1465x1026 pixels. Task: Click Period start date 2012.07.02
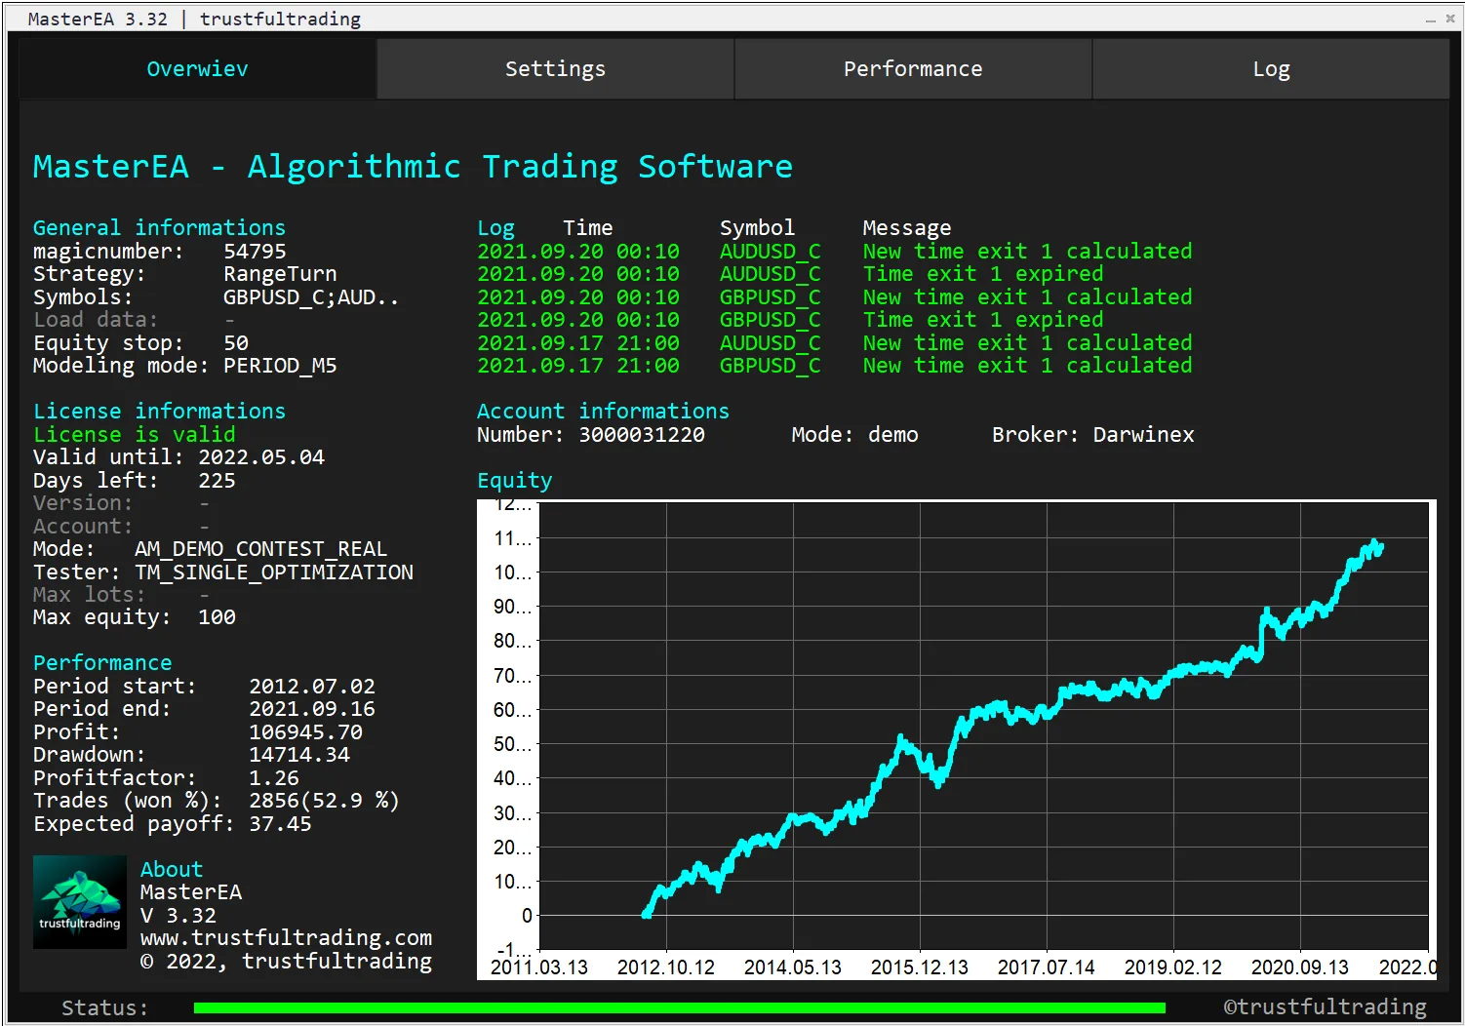tap(312, 687)
